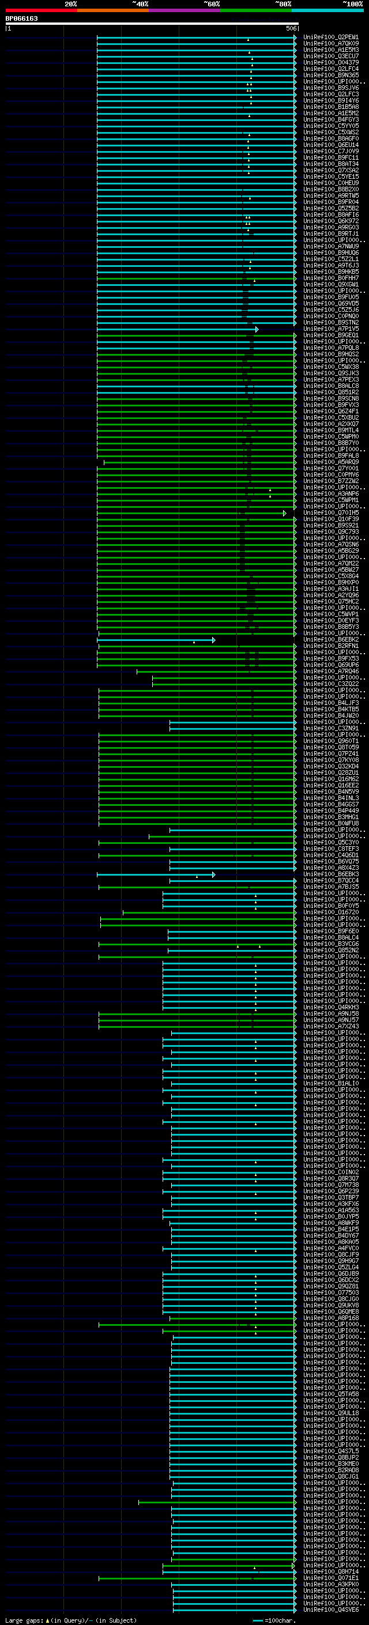
Task: Select the UniRef100_B4FGY3 label
Action: pyautogui.click(x=330, y=119)
